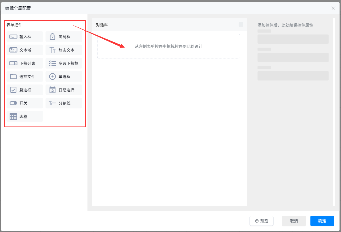This screenshot has width=341, height=232.
Task: Pick the 文本域 textarea control icon
Action: (13, 50)
